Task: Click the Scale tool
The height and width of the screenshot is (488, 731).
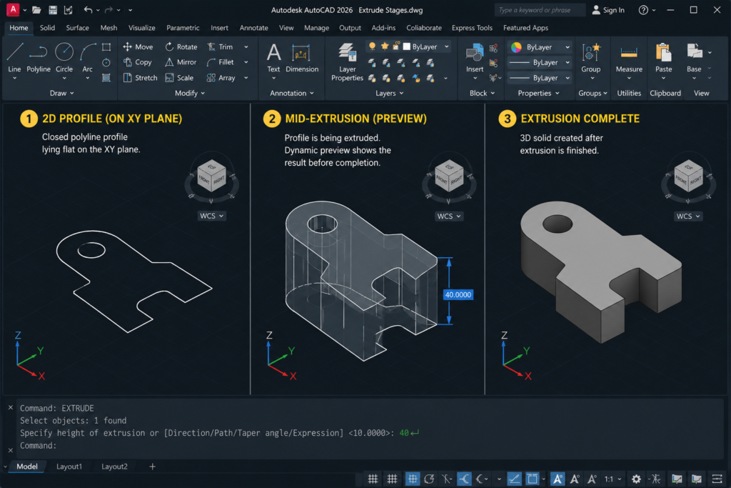Action: [x=179, y=78]
